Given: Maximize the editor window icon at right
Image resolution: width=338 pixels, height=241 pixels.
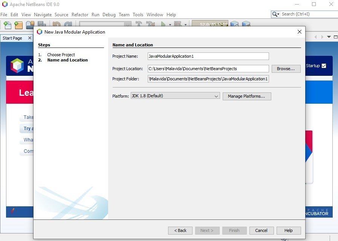Looking at the screenshot, I should pyautogui.click(x=336, y=37).
